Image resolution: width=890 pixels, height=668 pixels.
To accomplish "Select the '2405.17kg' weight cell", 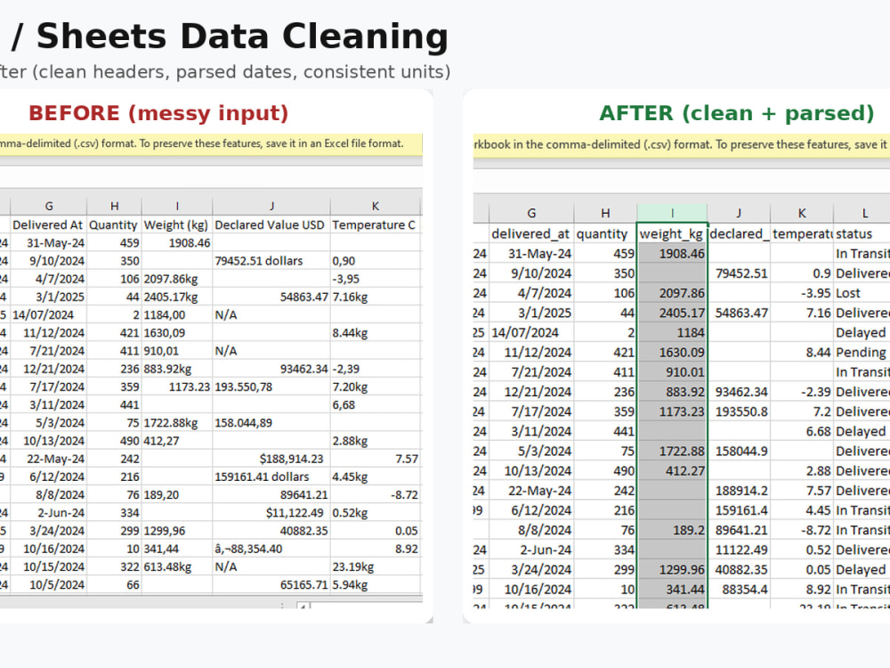I will [x=177, y=297].
